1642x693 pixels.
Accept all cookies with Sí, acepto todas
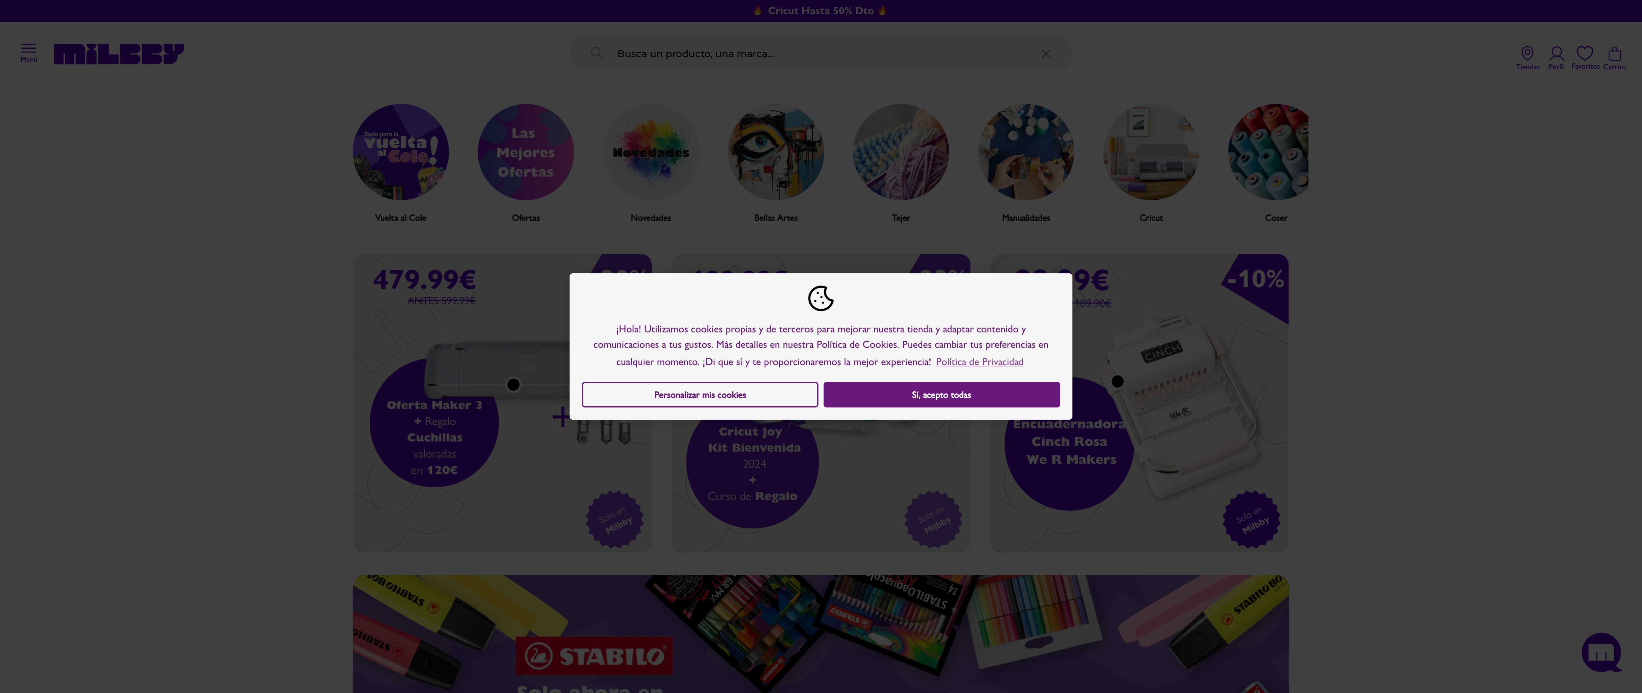click(941, 395)
